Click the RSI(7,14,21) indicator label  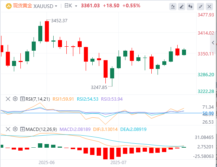[x=38, y=99]
